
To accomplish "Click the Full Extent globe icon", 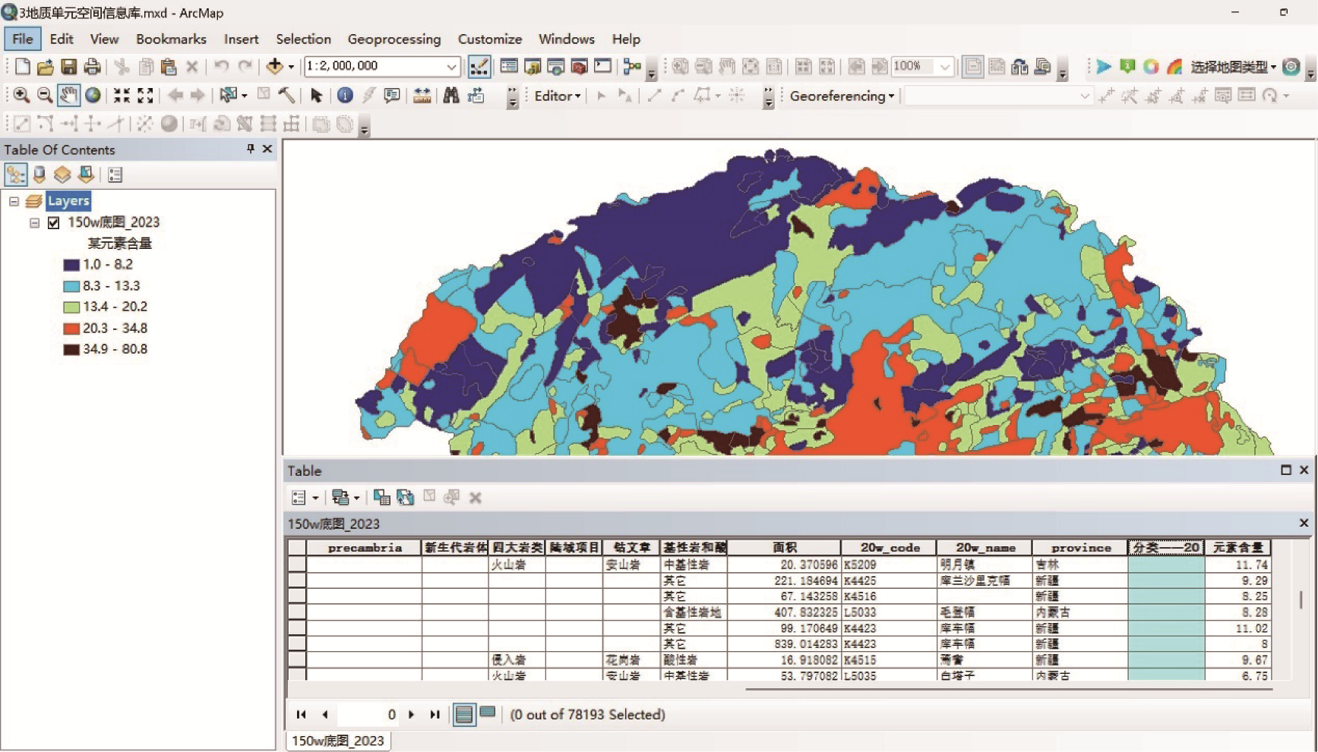I will [x=93, y=95].
